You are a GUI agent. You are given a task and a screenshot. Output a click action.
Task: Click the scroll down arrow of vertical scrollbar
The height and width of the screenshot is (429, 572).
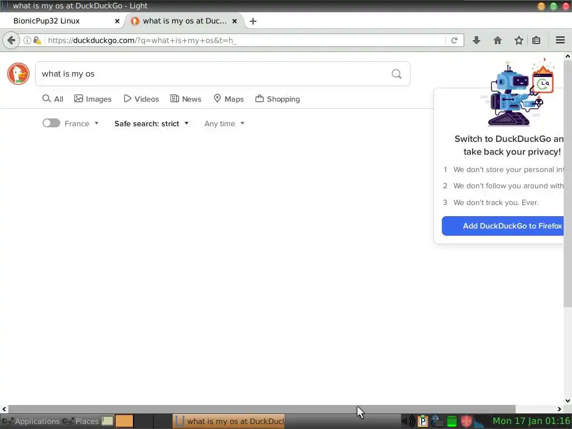[568, 401]
